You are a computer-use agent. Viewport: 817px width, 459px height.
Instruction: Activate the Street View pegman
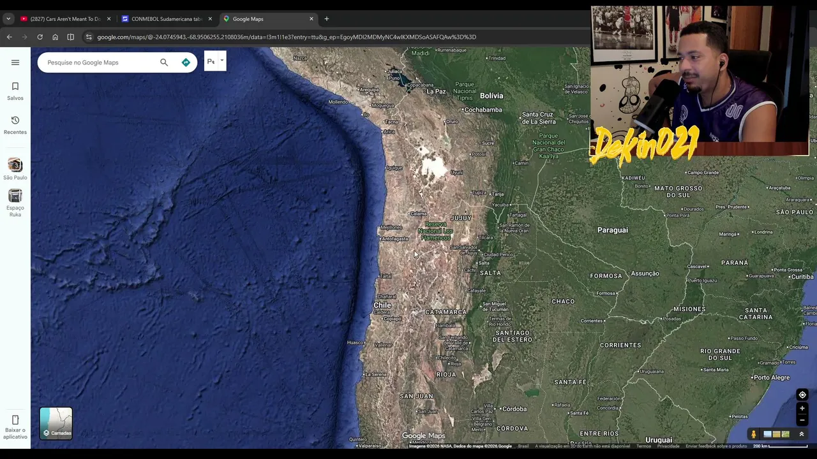[753, 435]
